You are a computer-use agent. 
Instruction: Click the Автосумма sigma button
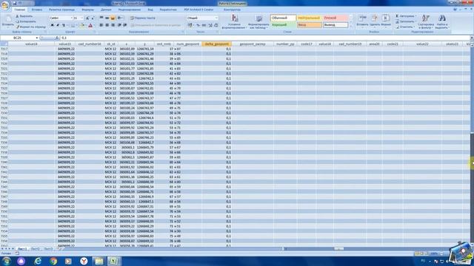406,16
